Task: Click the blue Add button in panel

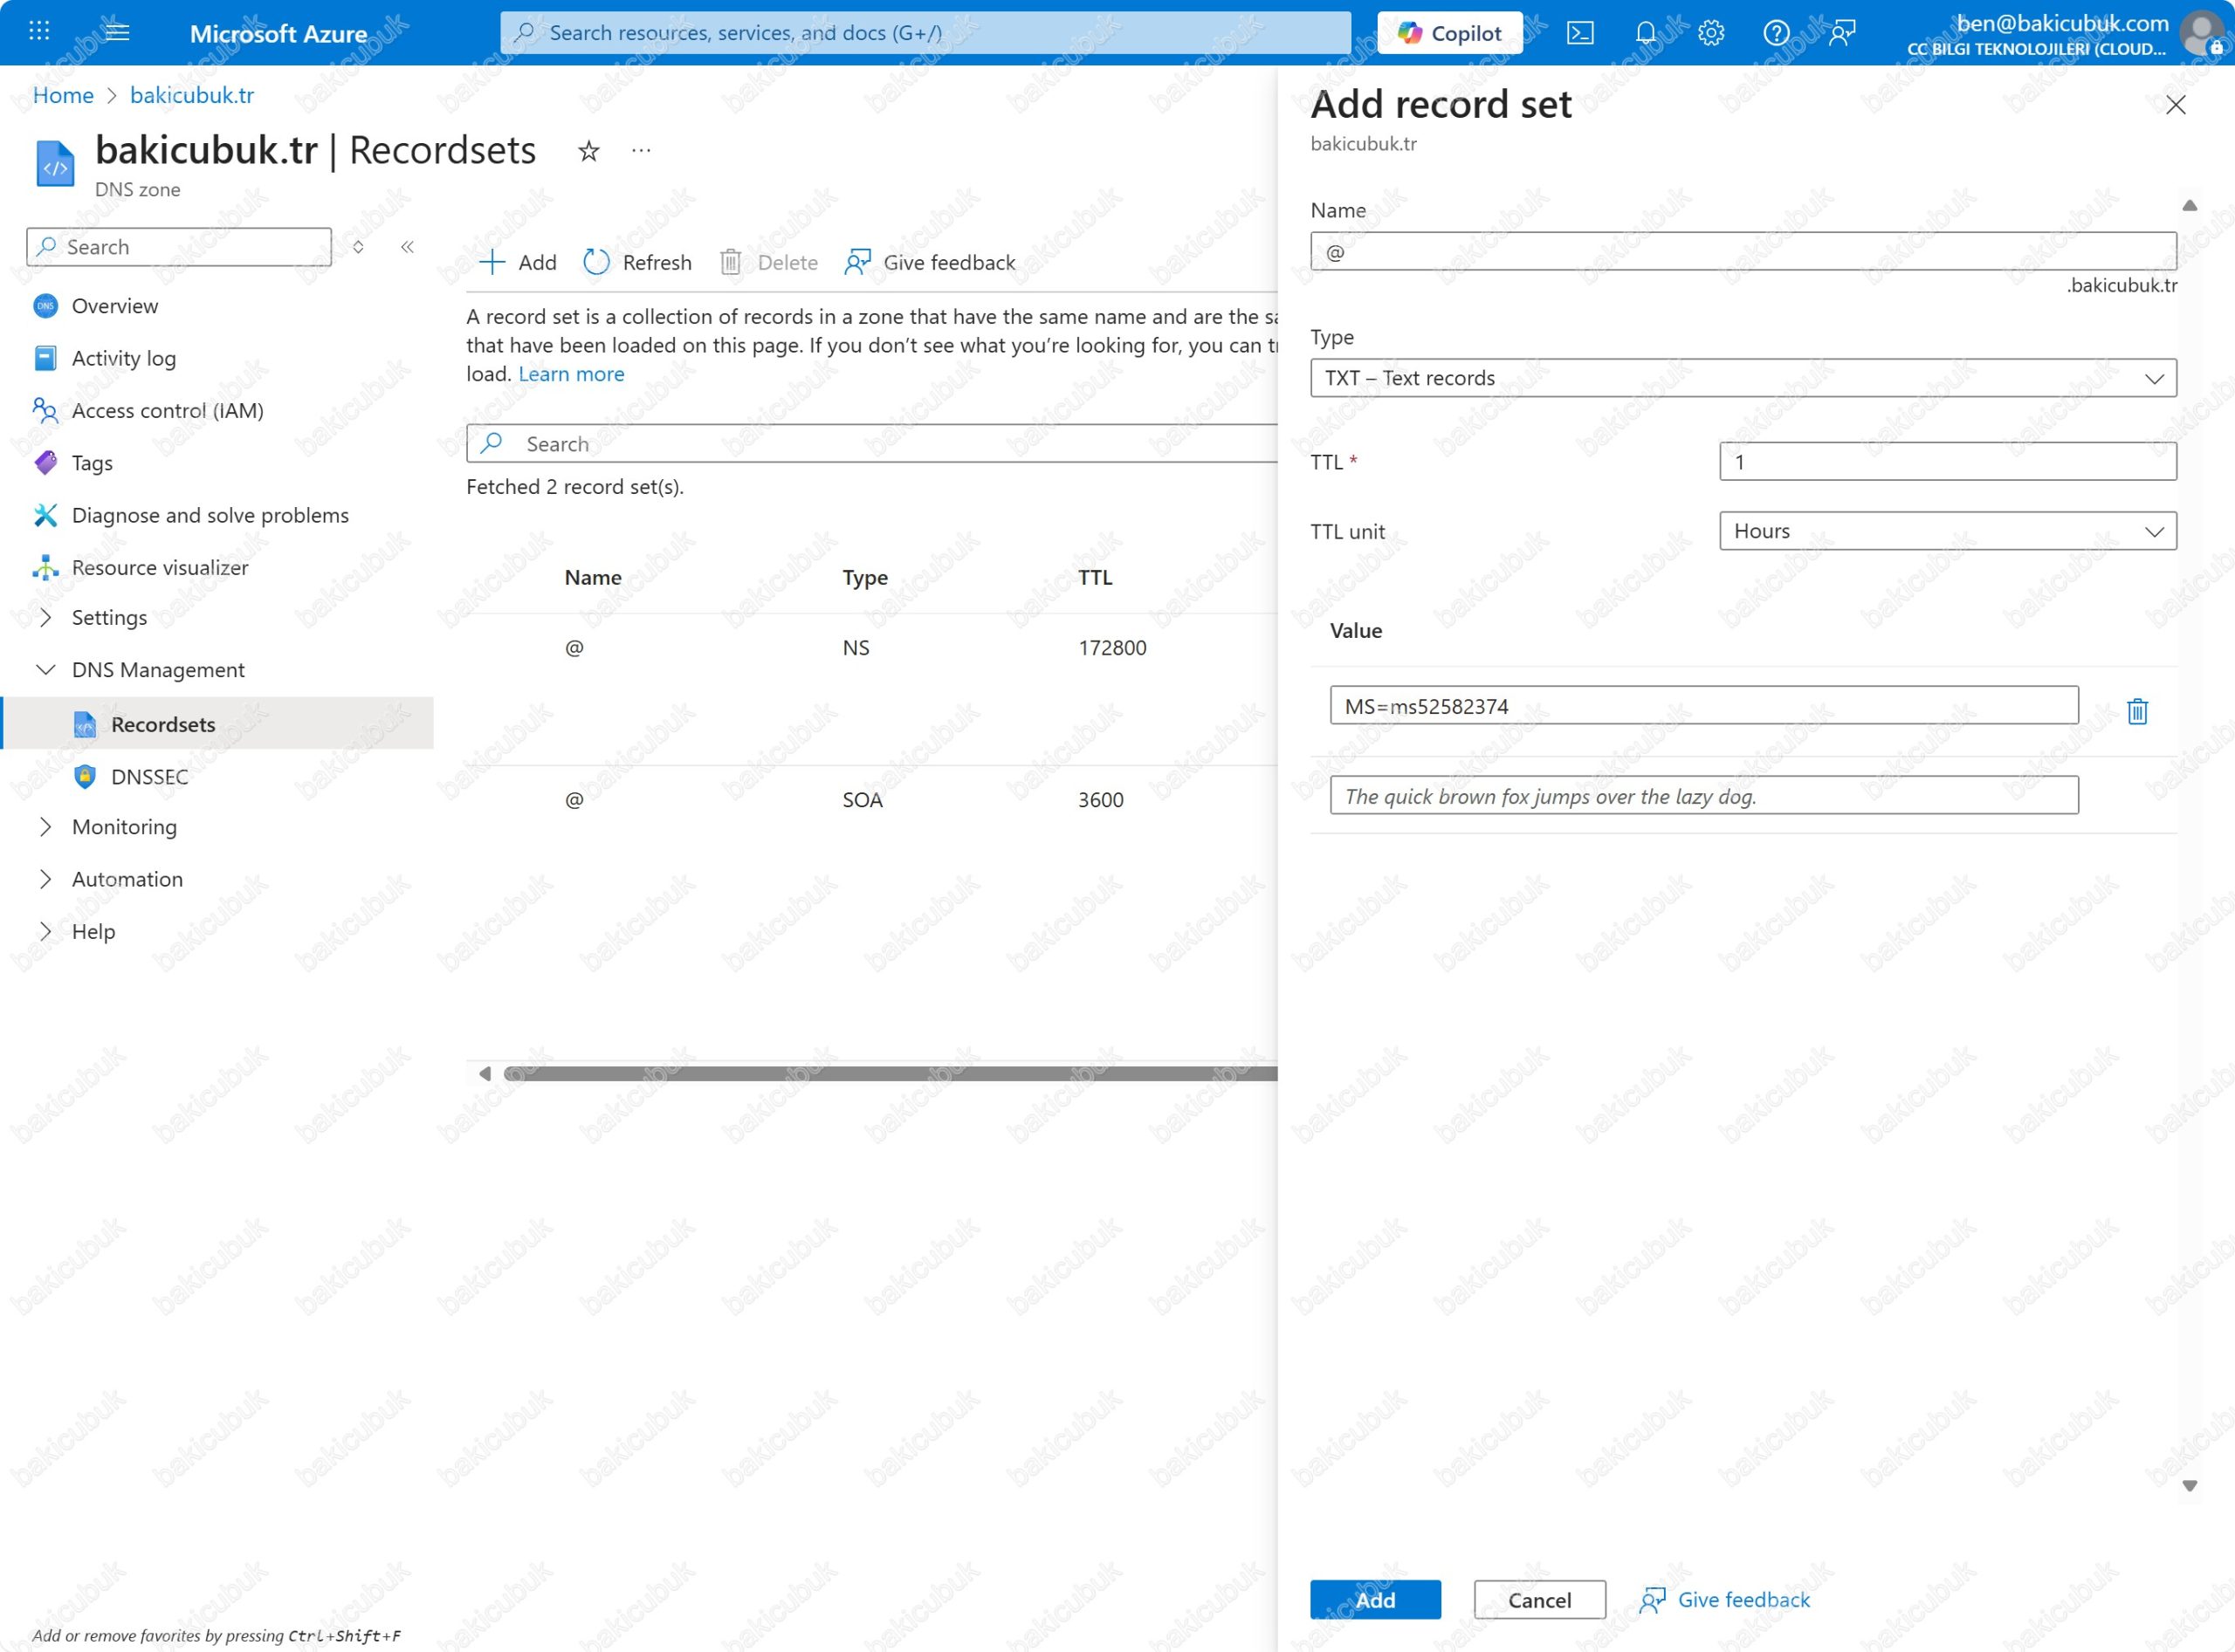Action: point(1375,1599)
